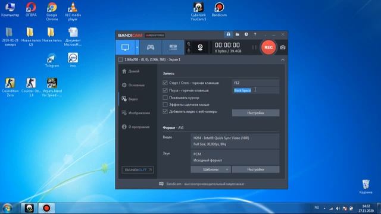Viewport: 381px width, 214px height.
Task: Start recording with the red REC button
Action: click(x=268, y=48)
